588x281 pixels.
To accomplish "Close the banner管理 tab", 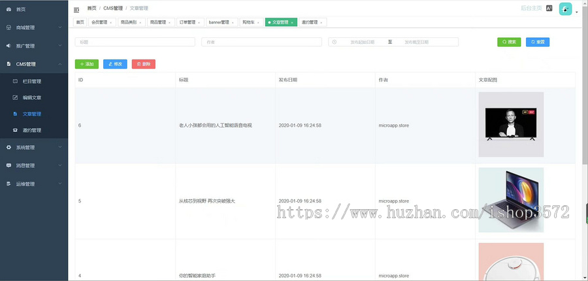I will pos(233,22).
